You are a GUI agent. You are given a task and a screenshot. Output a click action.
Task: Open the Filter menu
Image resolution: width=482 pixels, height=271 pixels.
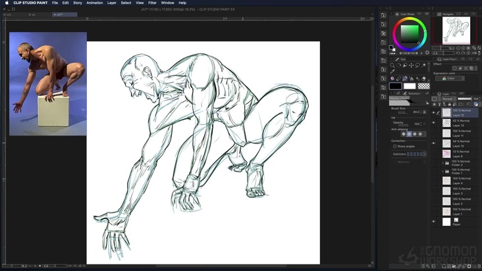(152, 3)
